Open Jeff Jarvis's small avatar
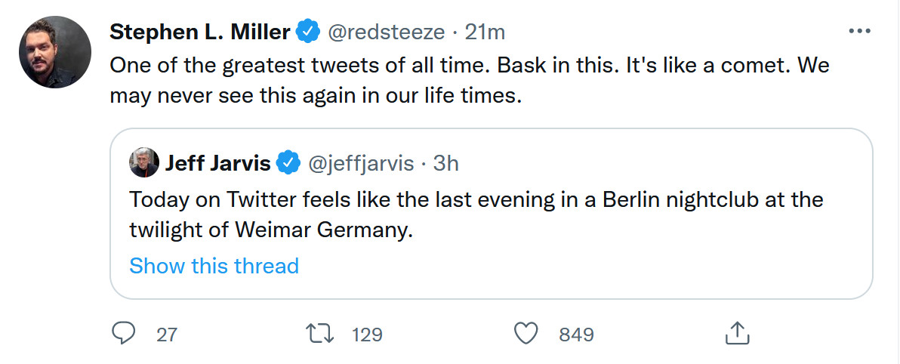The height and width of the screenshot is (364, 900). (144, 162)
